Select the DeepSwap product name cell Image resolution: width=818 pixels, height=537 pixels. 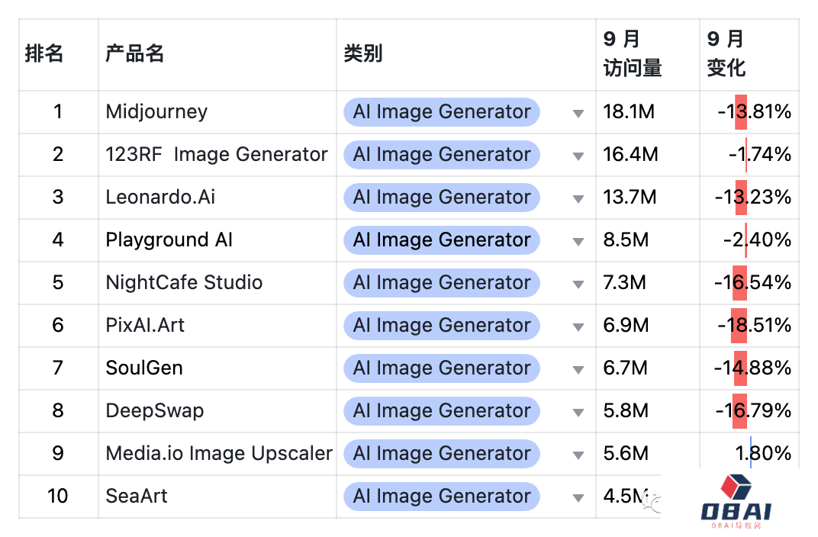(217, 411)
